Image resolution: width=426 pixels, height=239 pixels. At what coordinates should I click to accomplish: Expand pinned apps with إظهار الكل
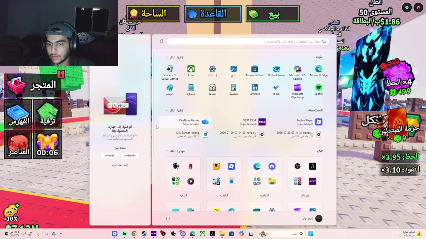pos(175,57)
